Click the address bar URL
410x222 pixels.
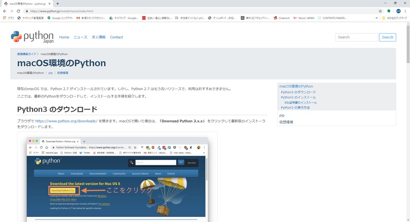(61, 11)
